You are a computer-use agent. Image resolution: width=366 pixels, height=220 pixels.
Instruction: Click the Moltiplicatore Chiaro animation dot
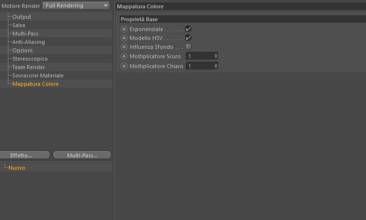[124, 66]
